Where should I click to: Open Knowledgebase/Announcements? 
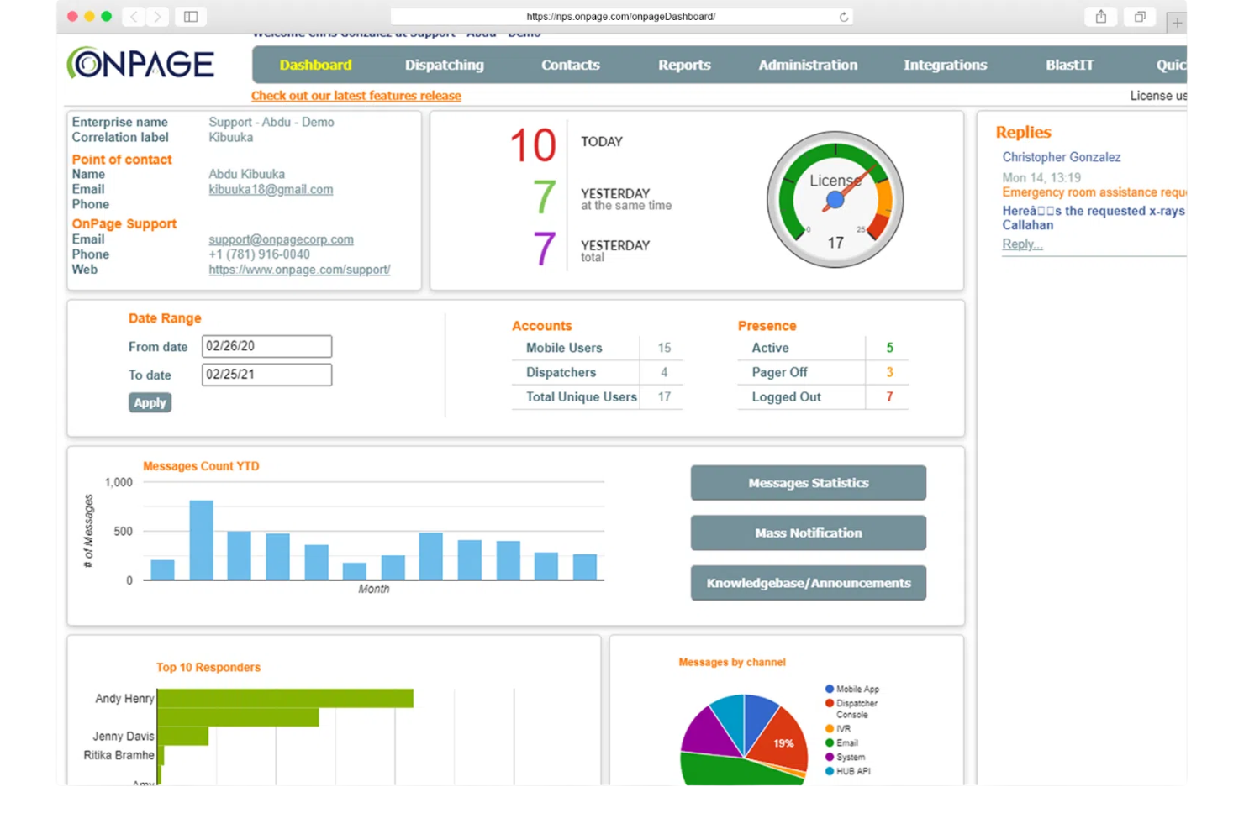click(807, 583)
